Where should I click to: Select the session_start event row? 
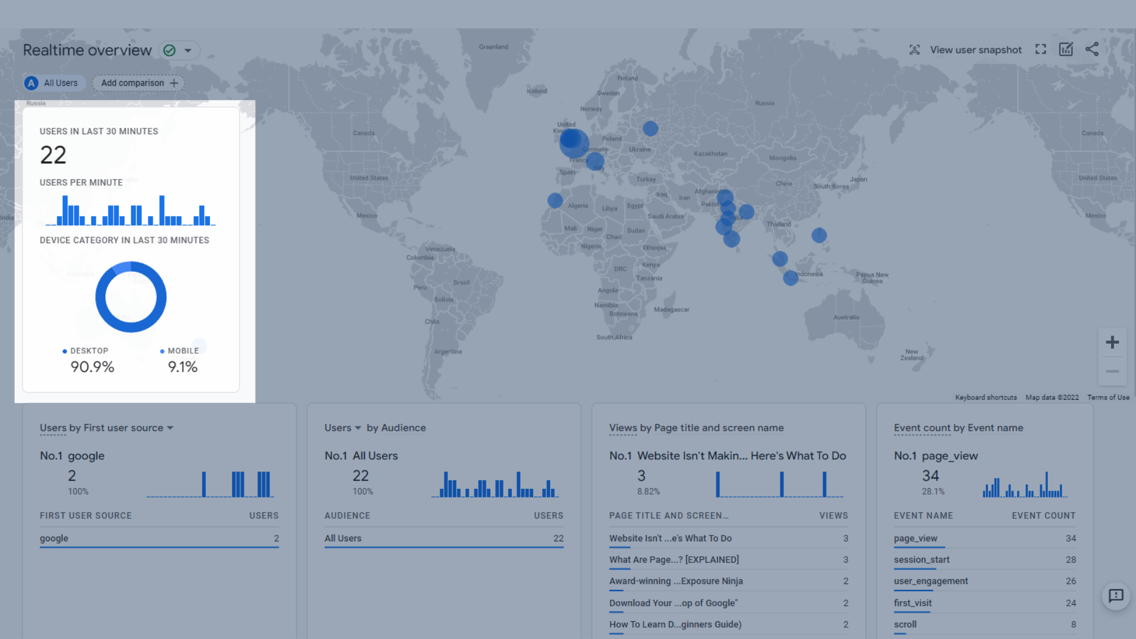pyautogui.click(x=921, y=560)
